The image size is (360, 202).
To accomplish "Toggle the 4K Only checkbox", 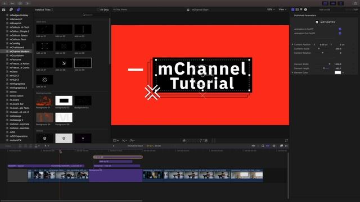I will coord(98,10).
